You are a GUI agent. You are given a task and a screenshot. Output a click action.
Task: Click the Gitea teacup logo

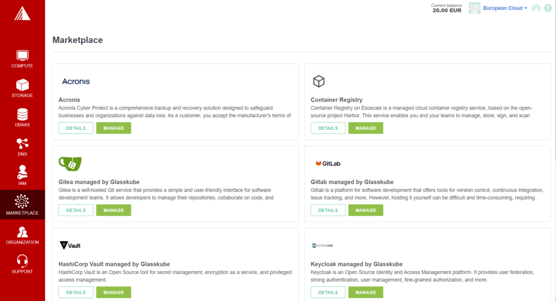click(70, 163)
